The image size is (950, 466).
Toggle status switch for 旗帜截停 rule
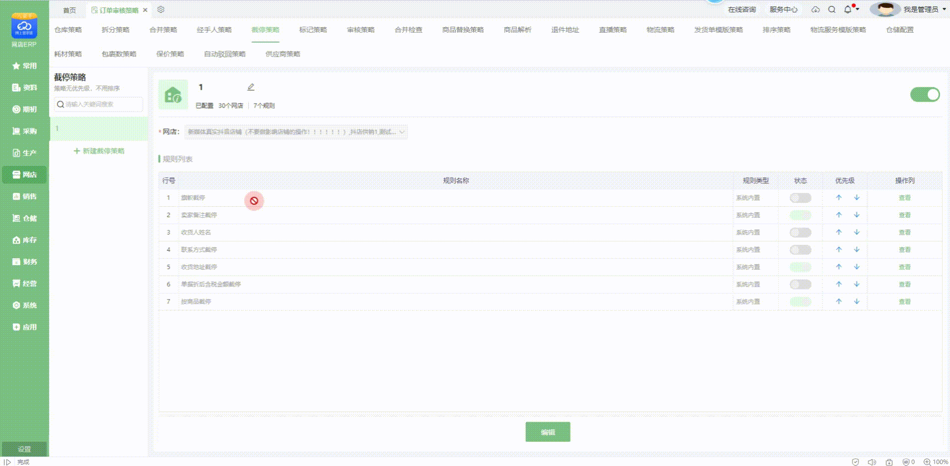800,198
